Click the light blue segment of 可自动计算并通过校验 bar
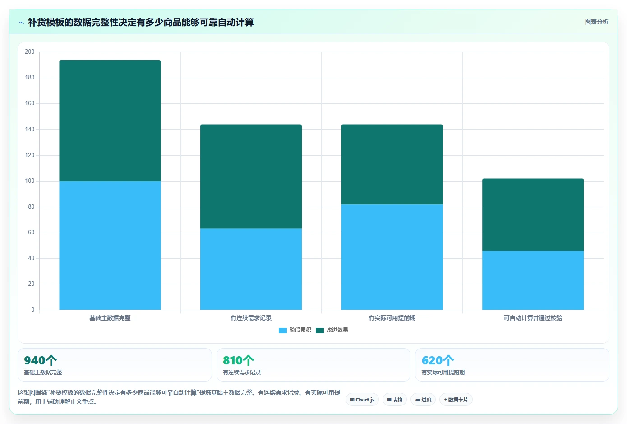This screenshot has height=424, width=627. pos(533,280)
